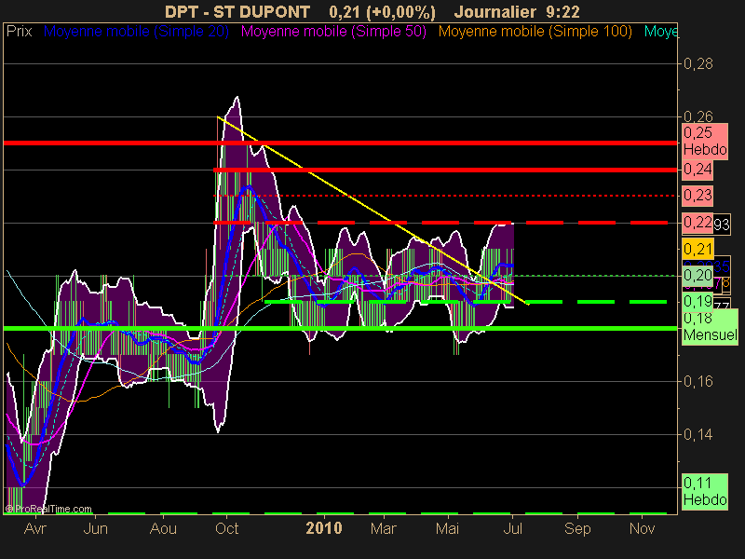
Task: Click the 0,28 value on the price scale
Action: click(x=698, y=63)
